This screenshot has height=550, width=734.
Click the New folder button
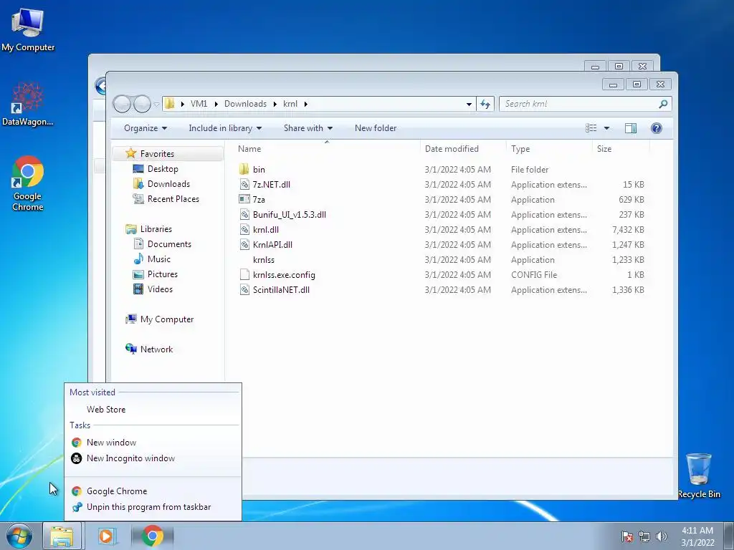click(376, 128)
